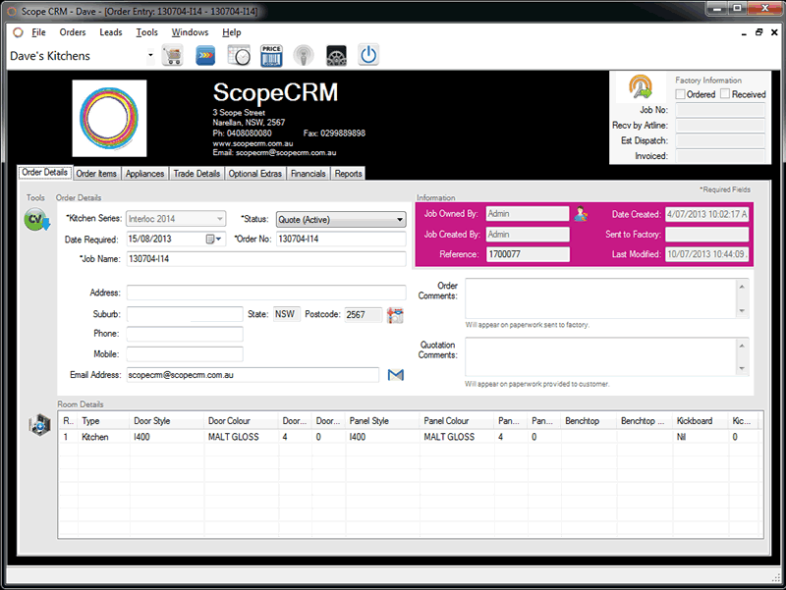Open the Leads menu
The image size is (786, 590).
(x=111, y=32)
